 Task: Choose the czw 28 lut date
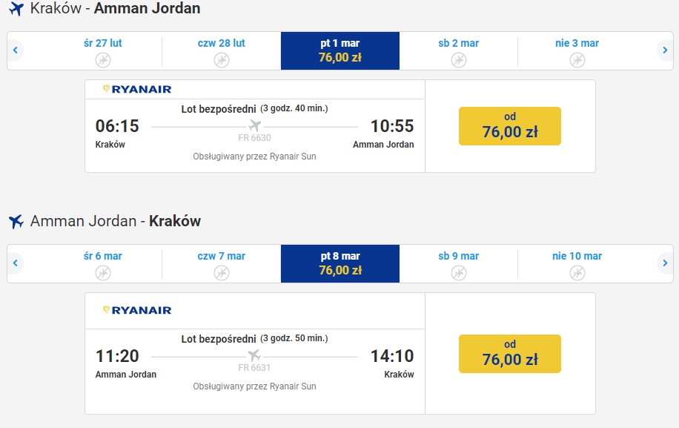tap(222, 50)
